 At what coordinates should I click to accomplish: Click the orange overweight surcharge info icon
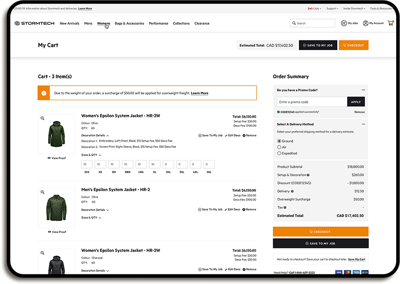point(44,93)
